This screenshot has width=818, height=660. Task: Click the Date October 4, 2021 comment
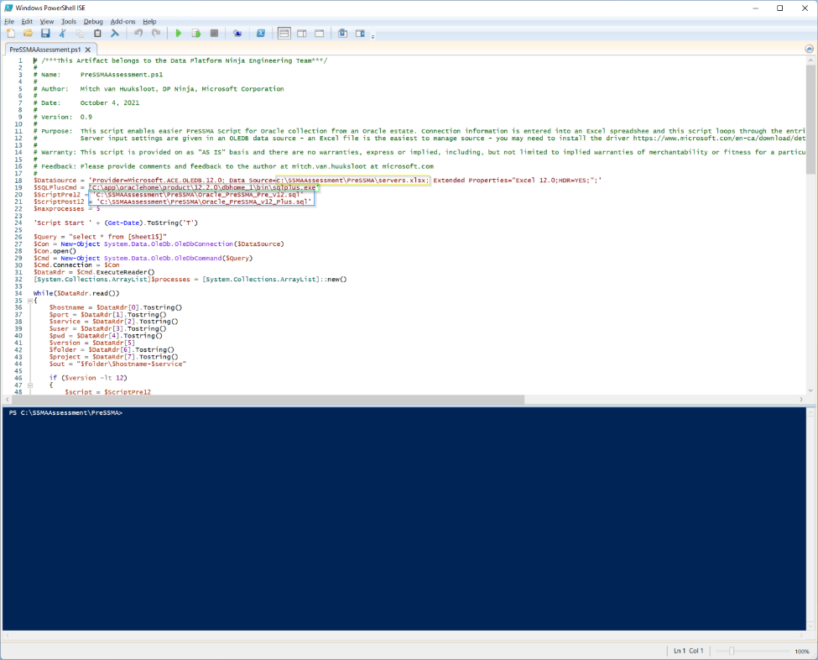[86, 103]
